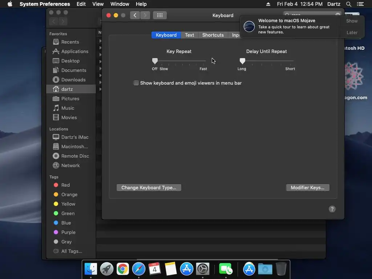Screen dimensions: 372x279
Task: Open Notification Center list icon
Action: tap(360, 4)
